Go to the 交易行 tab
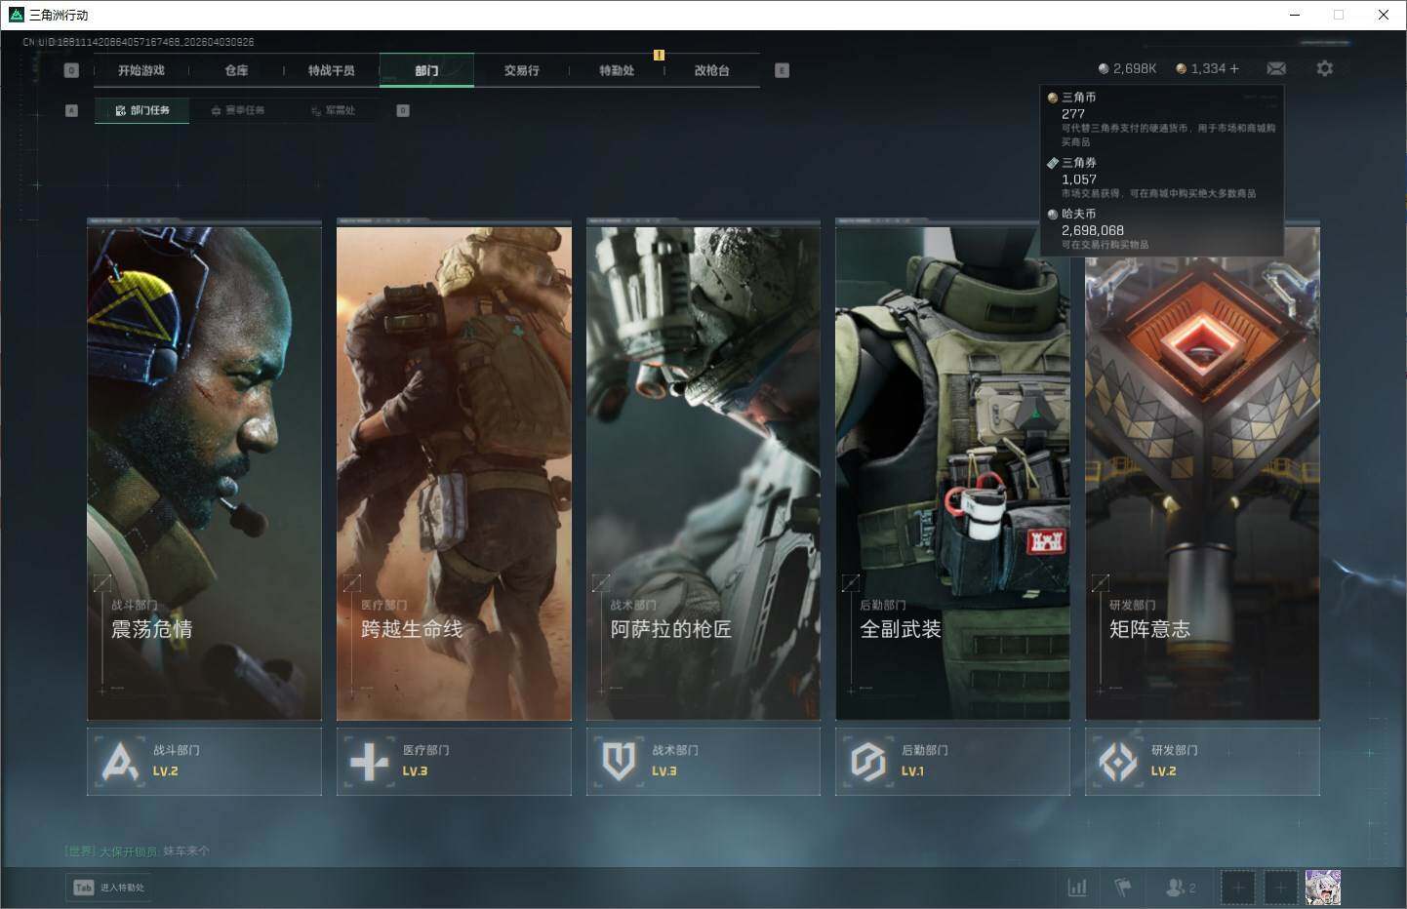 tap(521, 70)
